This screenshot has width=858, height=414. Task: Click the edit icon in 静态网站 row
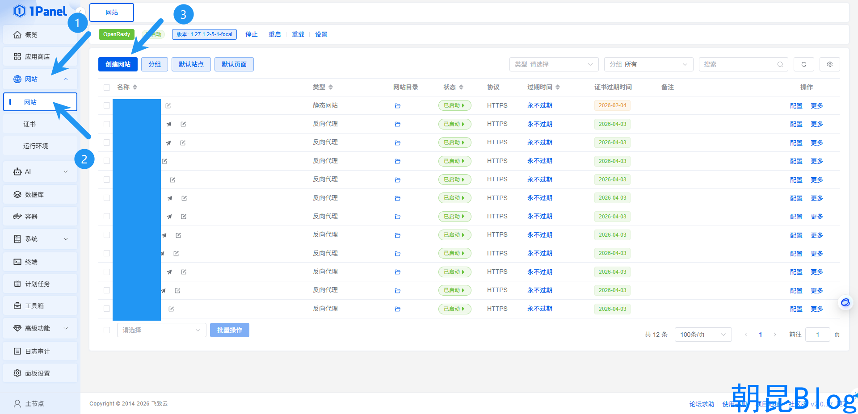tap(168, 106)
